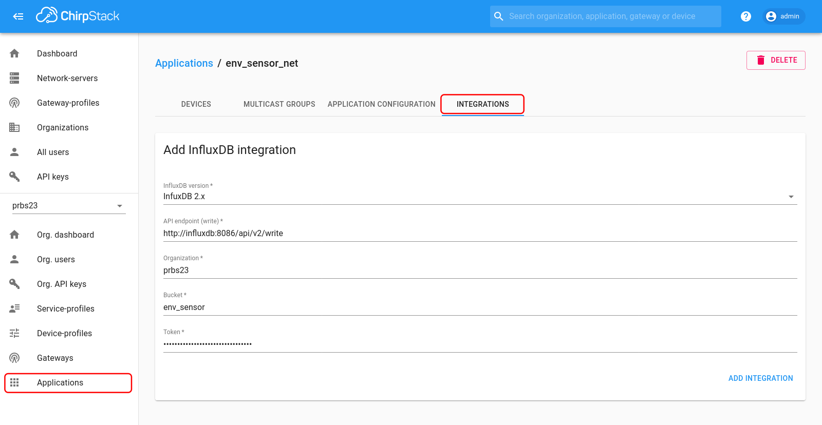Click the Network-servers icon

tap(14, 78)
